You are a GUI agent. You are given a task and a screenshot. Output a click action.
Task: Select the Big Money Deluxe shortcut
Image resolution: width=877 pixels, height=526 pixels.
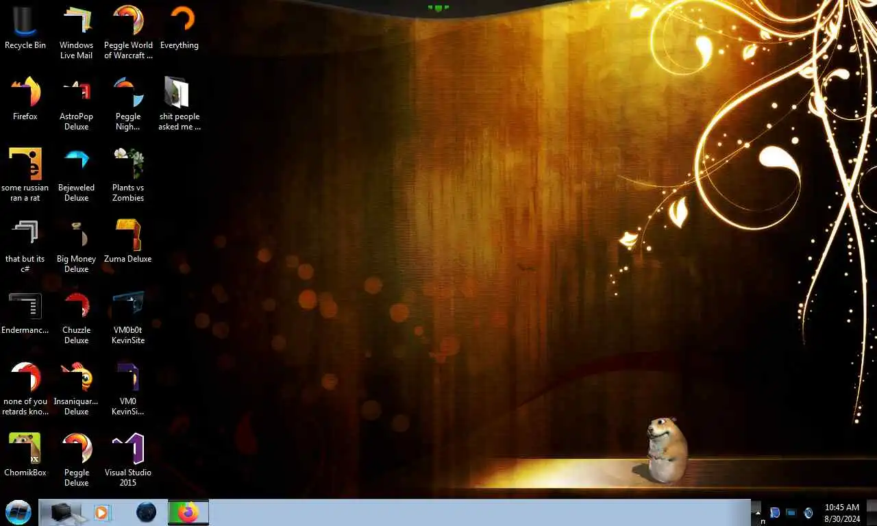(x=77, y=247)
